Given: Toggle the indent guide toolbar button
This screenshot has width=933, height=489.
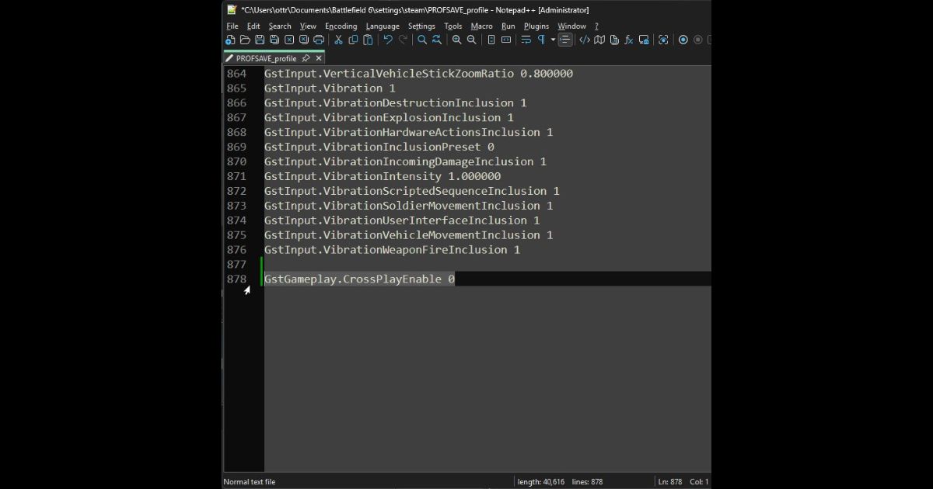Looking at the screenshot, I should 565,40.
